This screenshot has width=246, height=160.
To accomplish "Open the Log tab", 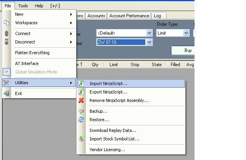I will click(x=157, y=16).
